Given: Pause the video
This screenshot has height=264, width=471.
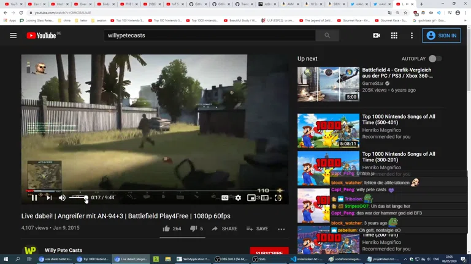Looking at the screenshot, I should pos(34,197).
